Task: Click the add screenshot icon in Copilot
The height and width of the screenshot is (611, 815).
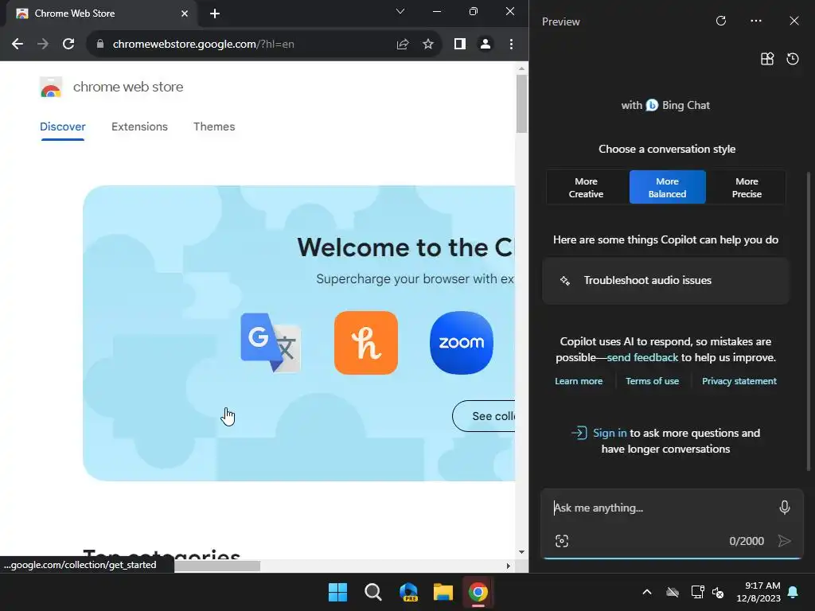Action: tap(562, 541)
